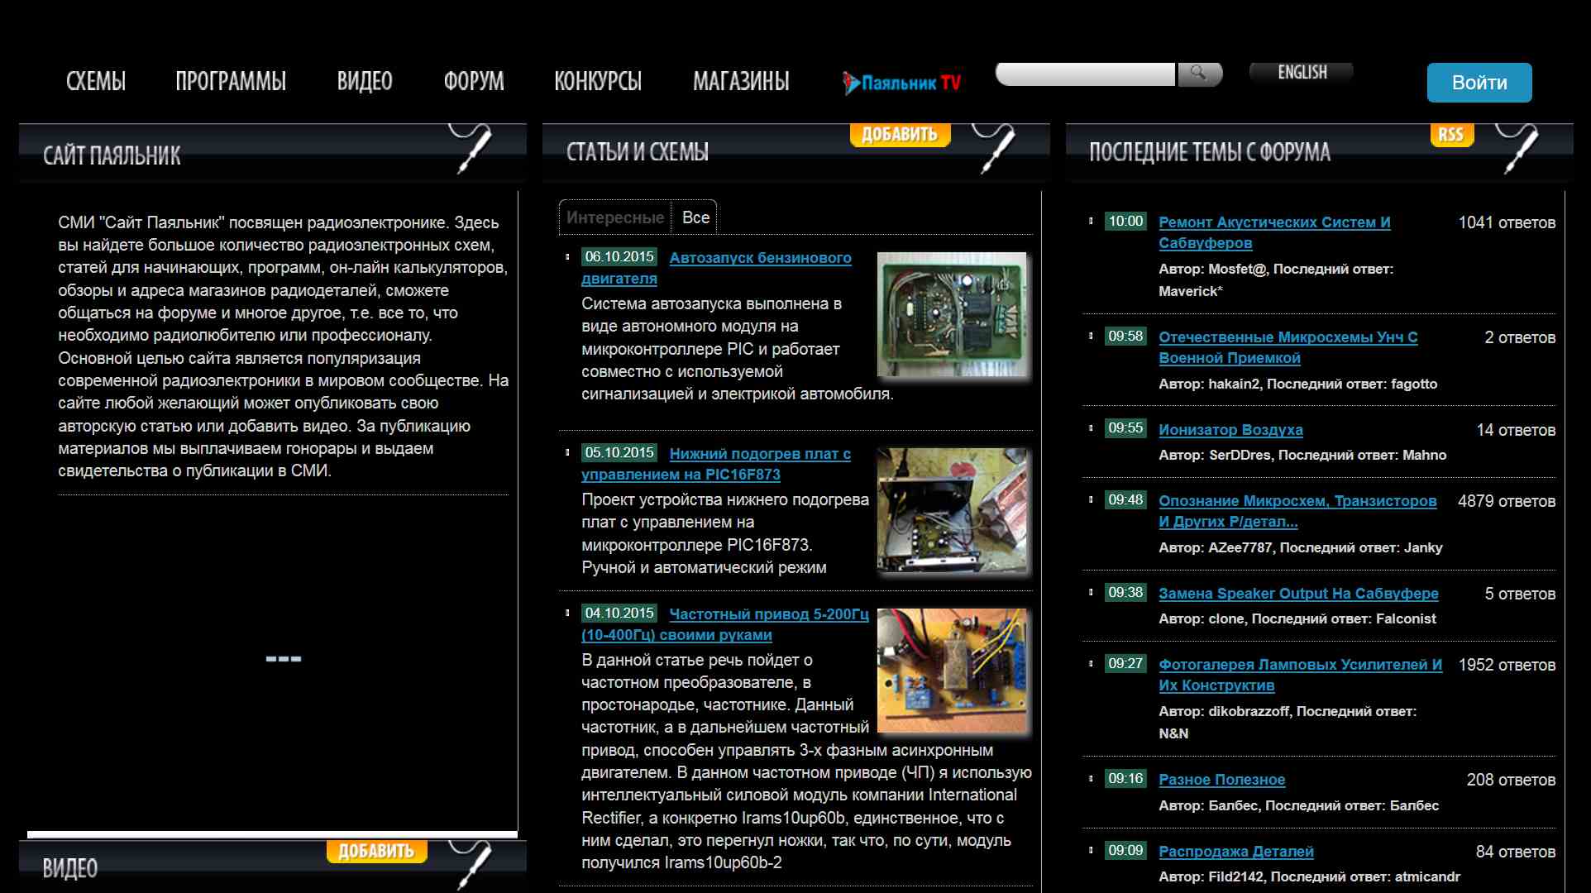Click ДОБАВИТЬ in СТАТЬИ И СХЕМЫ panel
1591x893 pixels.
(x=901, y=132)
